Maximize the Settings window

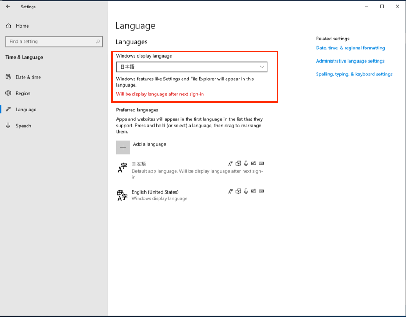[382, 7]
